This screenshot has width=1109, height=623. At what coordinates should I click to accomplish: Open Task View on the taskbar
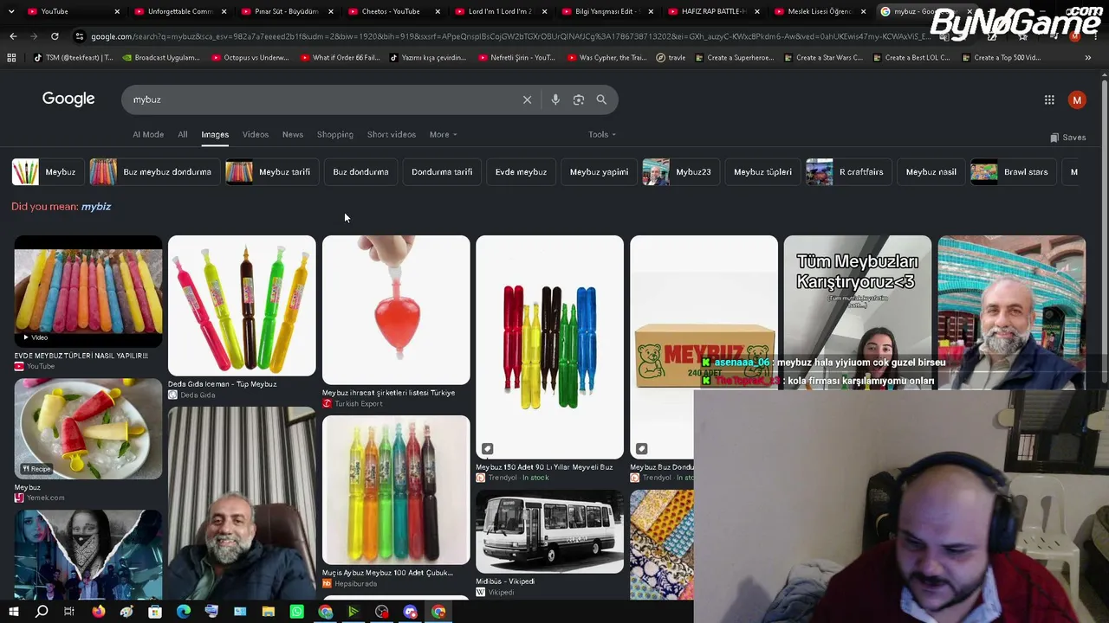click(x=69, y=612)
